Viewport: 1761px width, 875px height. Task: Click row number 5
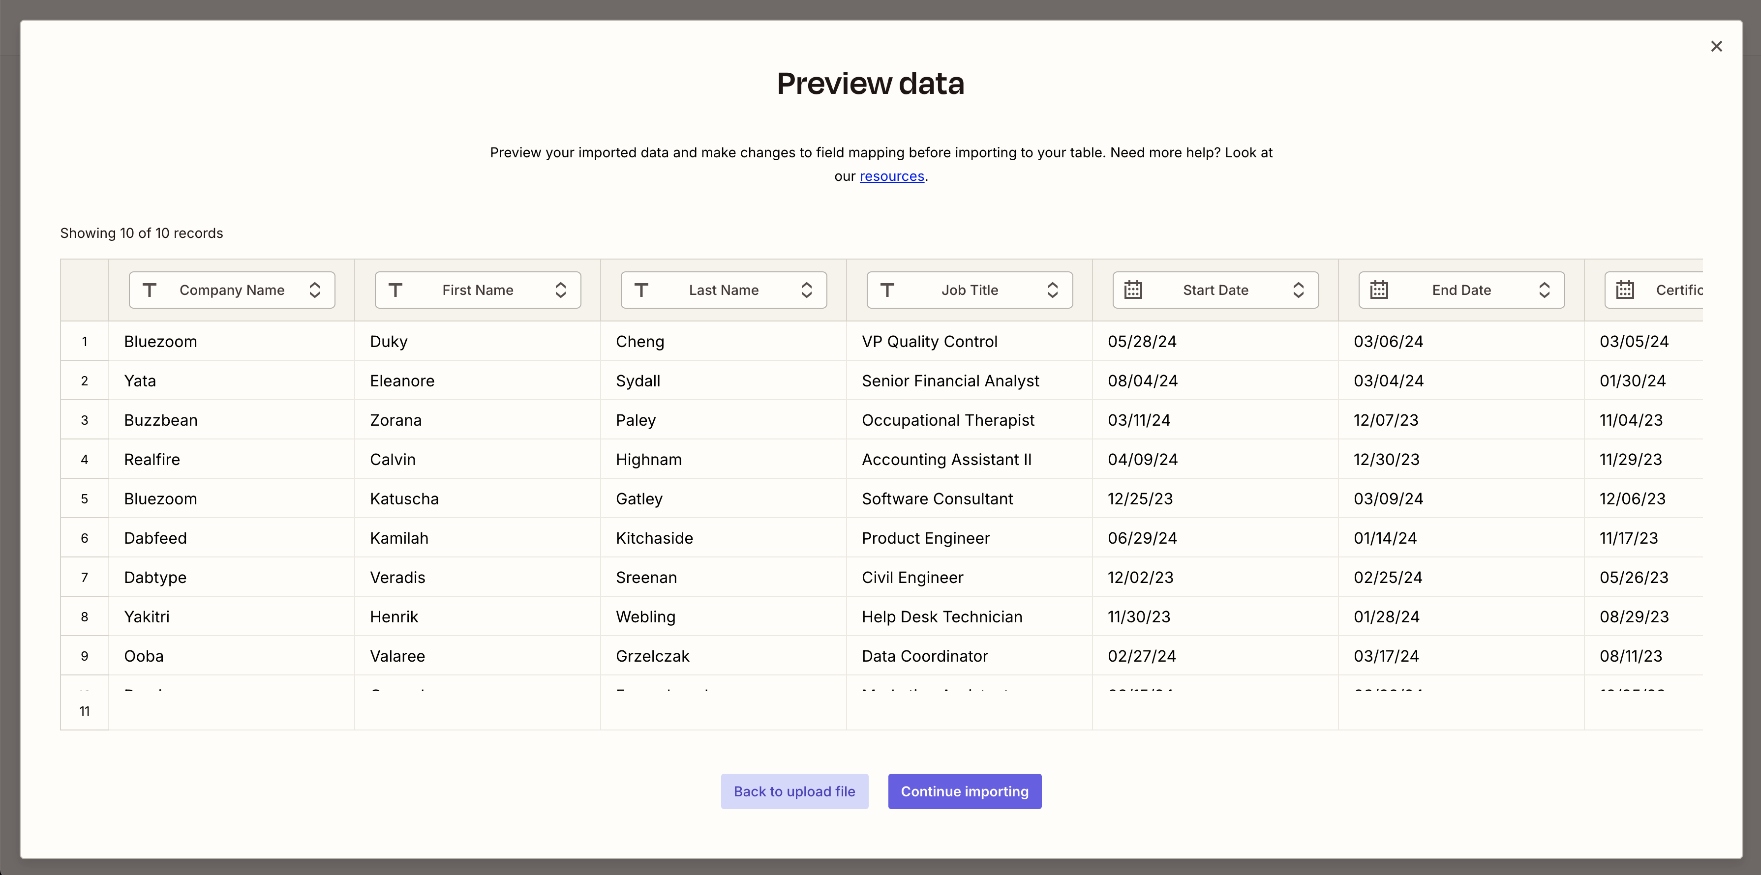click(x=85, y=498)
